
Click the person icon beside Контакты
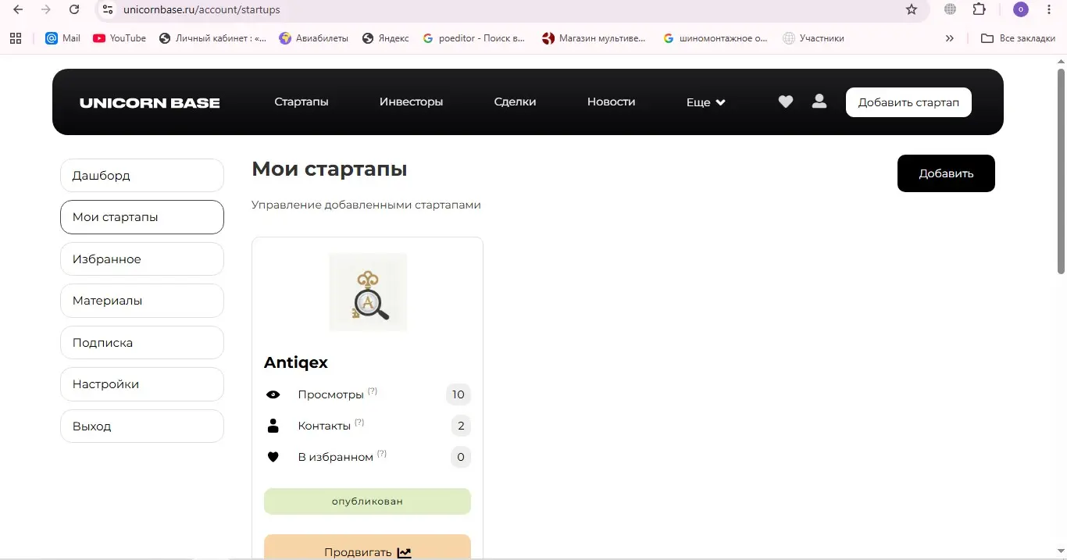click(x=273, y=426)
